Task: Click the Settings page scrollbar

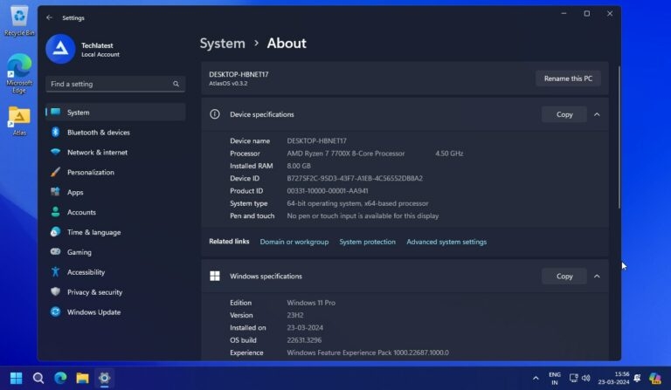Action: tap(619, 137)
